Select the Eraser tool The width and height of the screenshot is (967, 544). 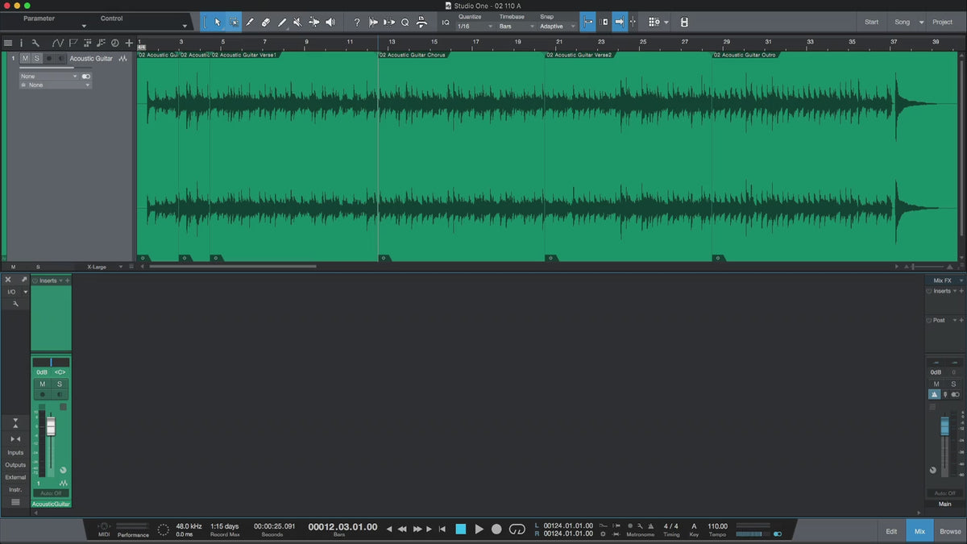266,23
